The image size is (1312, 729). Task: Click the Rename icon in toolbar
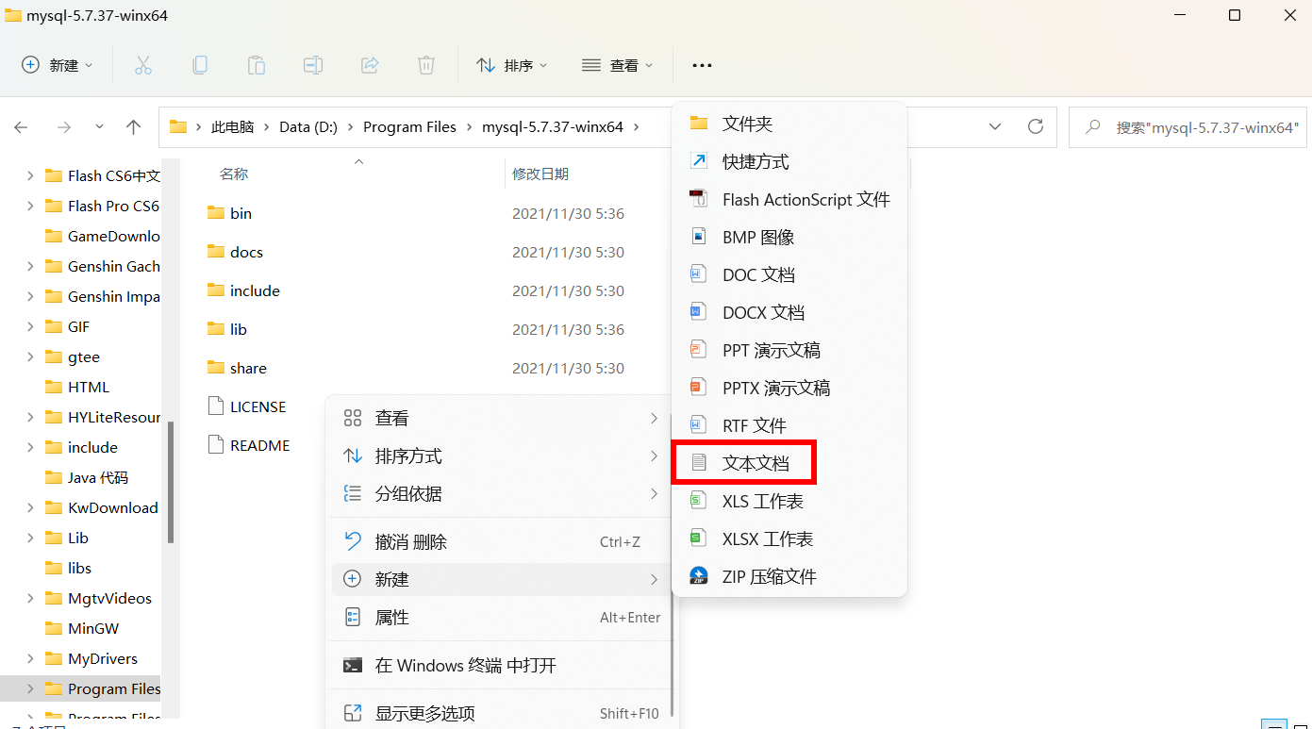click(x=313, y=65)
